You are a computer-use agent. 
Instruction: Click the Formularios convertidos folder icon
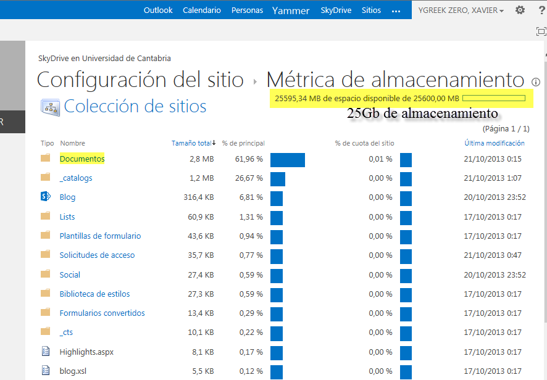[x=45, y=312]
